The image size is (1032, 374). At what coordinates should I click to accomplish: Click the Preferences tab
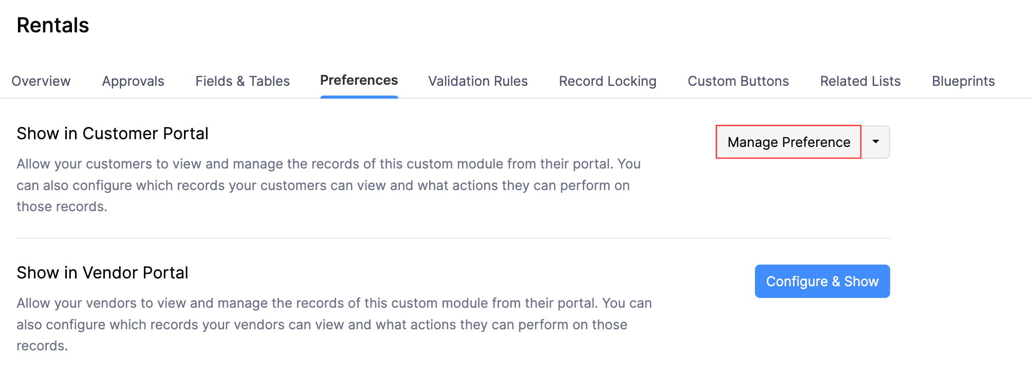point(358,81)
